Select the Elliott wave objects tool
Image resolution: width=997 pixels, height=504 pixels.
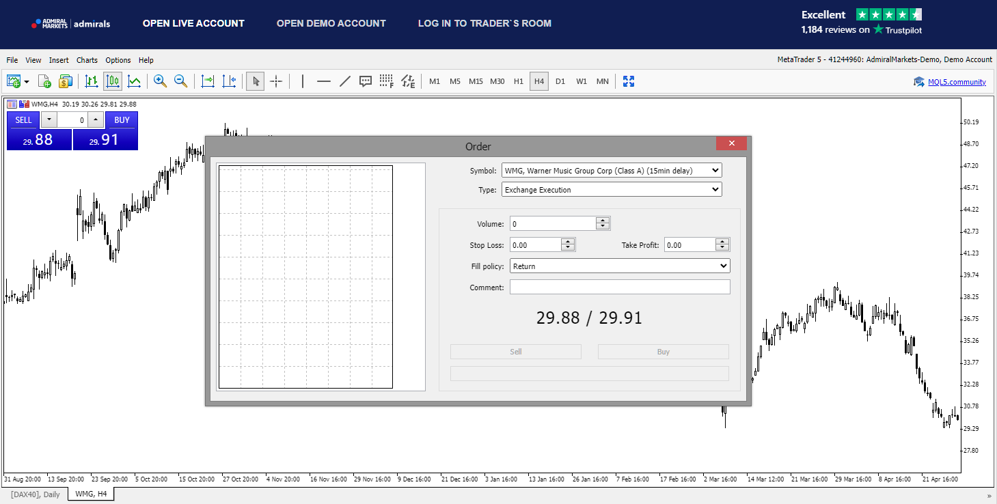click(408, 81)
